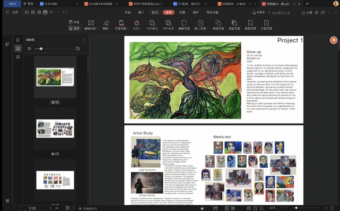Click the 分享 share button
This screenshot has height=211, width=340.
307,13
